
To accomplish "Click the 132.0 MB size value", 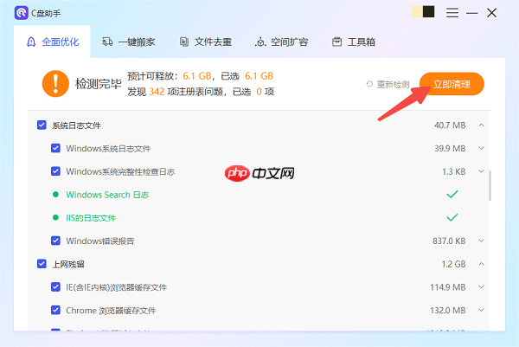I will point(447,311).
